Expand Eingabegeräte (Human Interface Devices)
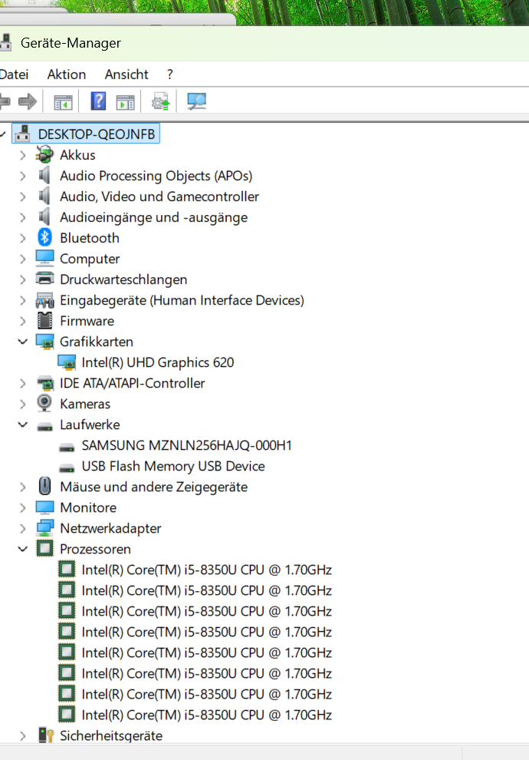The width and height of the screenshot is (529, 760). click(23, 300)
